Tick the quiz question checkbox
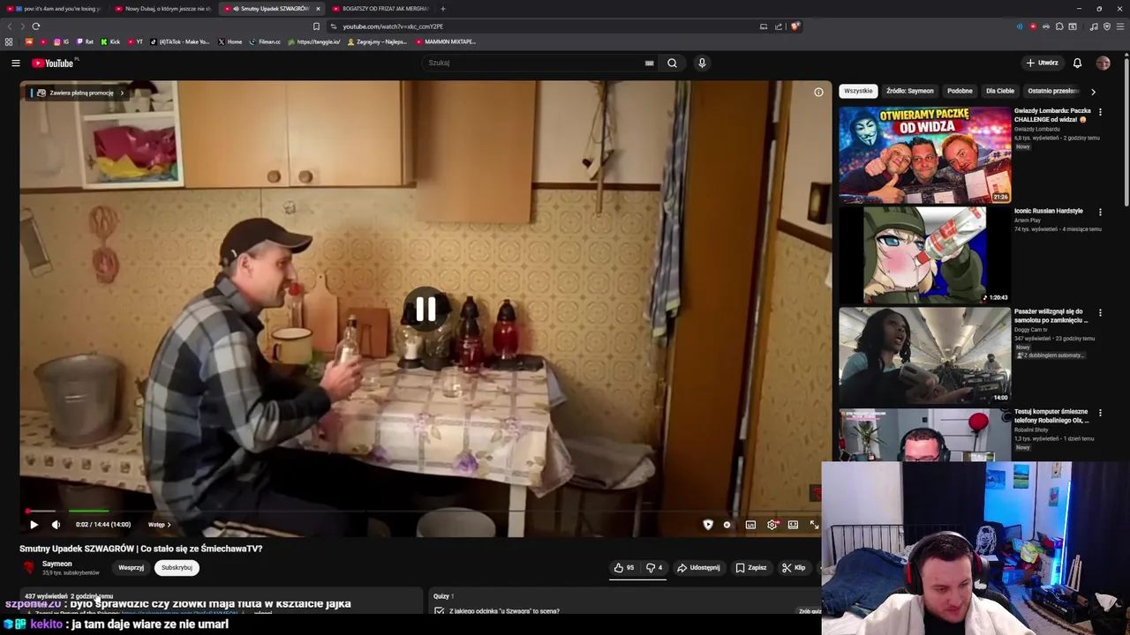The width and height of the screenshot is (1130, 635). pyautogui.click(x=439, y=610)
